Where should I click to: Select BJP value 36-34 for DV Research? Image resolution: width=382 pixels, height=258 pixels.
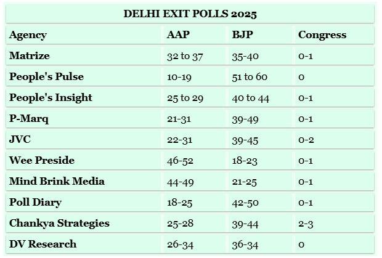point(245,245)
